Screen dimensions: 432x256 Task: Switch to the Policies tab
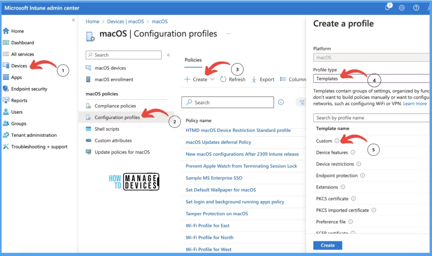(x=193, y=60)
